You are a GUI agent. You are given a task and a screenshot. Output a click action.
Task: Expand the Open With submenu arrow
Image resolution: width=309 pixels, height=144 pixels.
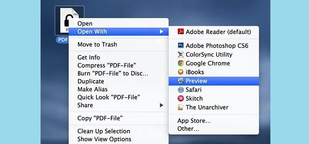(x=161, y=32)
